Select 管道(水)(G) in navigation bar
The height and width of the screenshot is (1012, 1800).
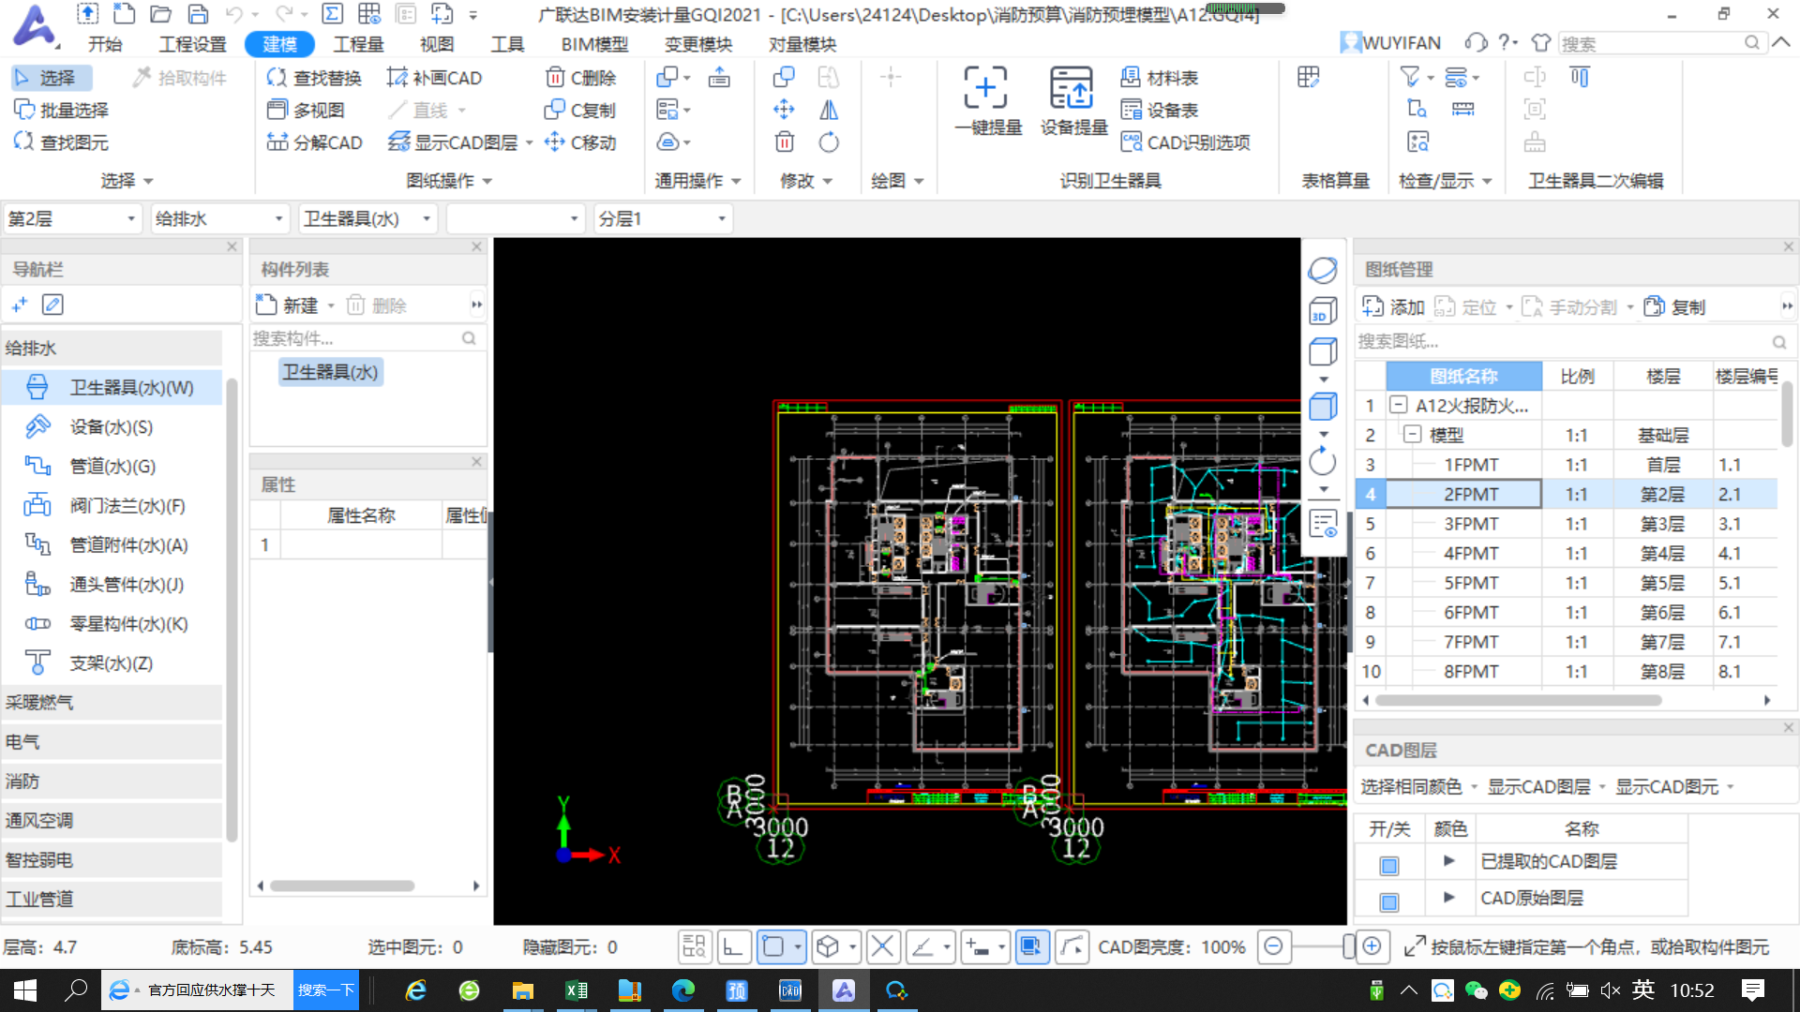coord(111,467)
